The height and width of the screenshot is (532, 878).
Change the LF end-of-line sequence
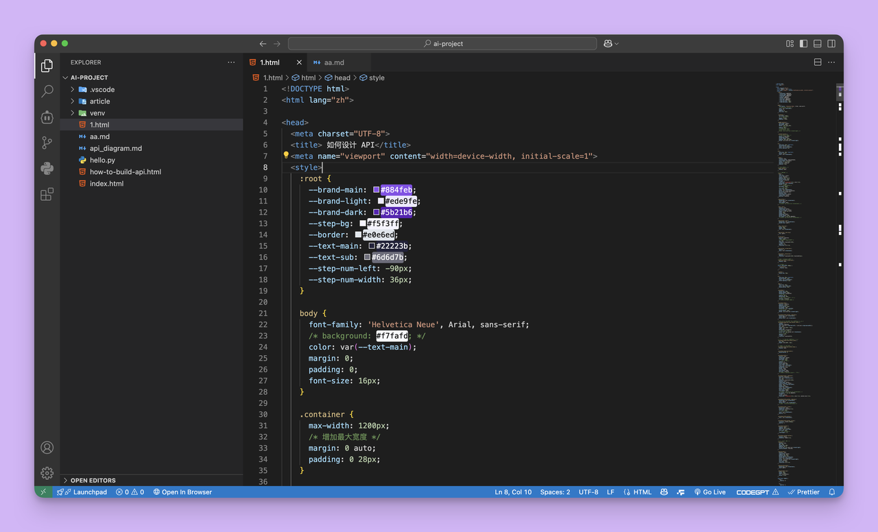(x=610, y=492)
